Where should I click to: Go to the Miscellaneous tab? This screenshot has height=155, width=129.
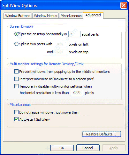tap(71, 16)
